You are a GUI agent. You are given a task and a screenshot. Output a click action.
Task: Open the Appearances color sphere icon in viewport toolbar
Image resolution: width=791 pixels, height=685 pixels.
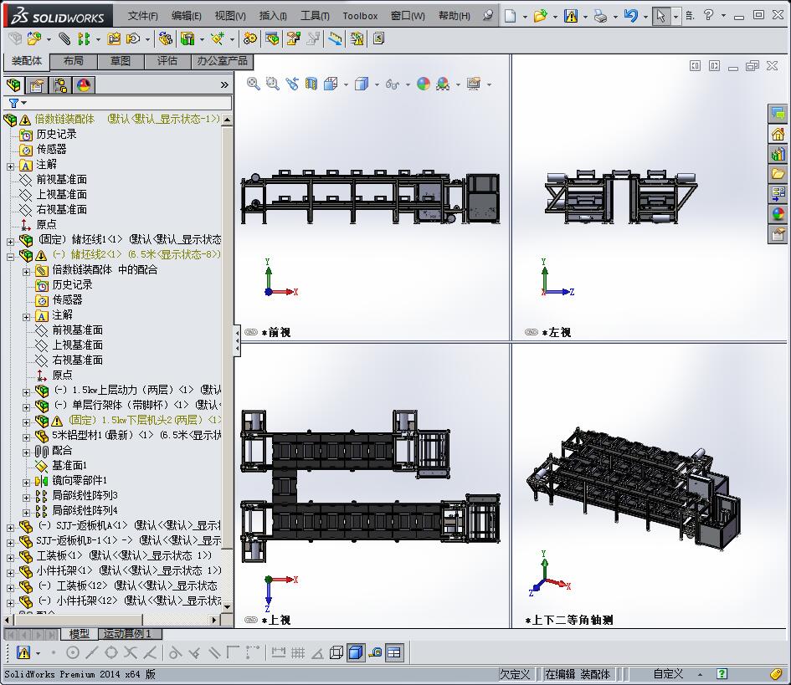click(424, 84)
